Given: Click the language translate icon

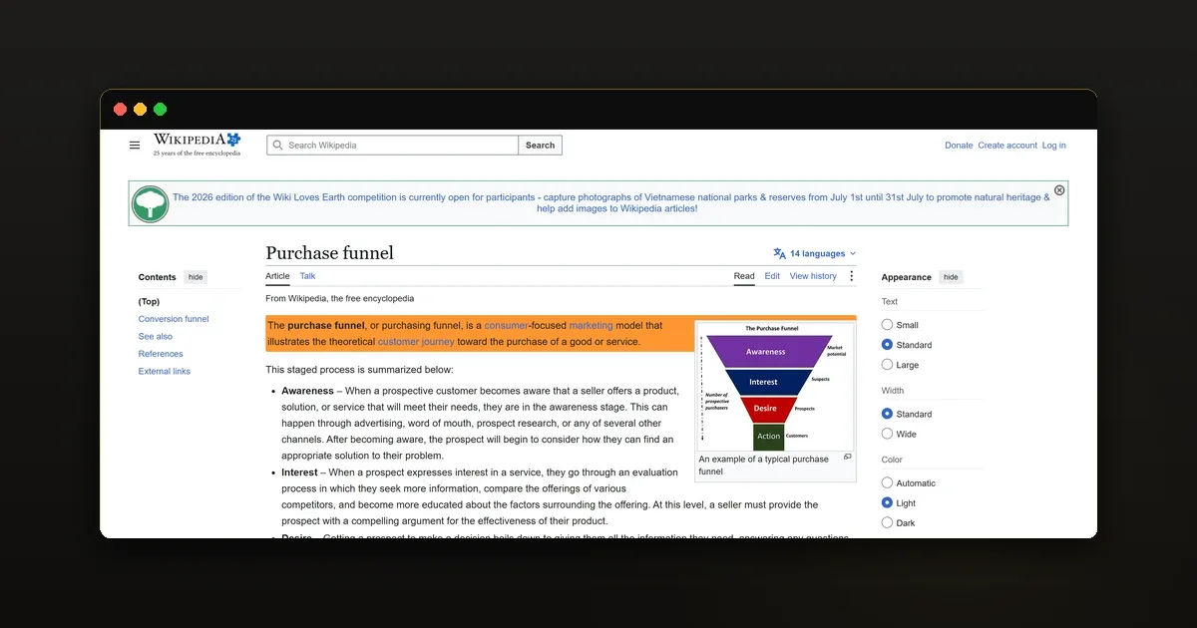Looking at the screenshot, I should pyautogui.click(x=780, y=253).
